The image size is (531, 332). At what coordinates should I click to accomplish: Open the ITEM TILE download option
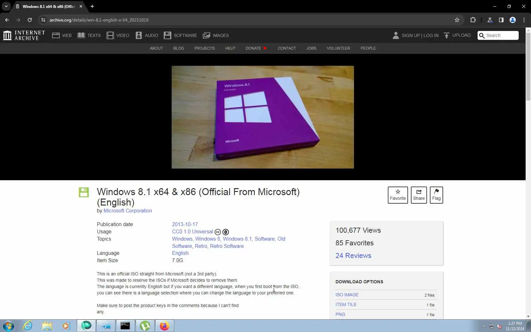pyautogui.click(x=346, y=305)
